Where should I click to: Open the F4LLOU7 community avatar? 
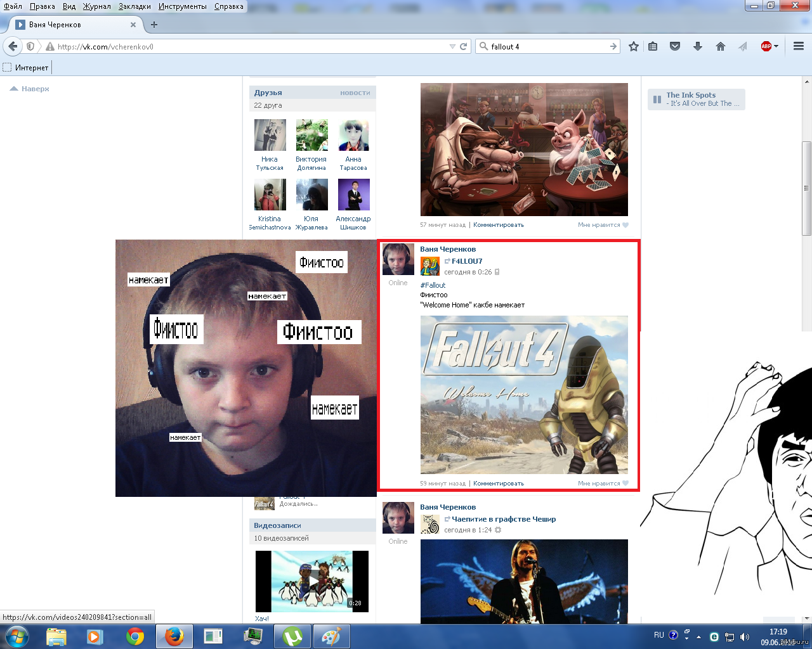click(430, 266)
